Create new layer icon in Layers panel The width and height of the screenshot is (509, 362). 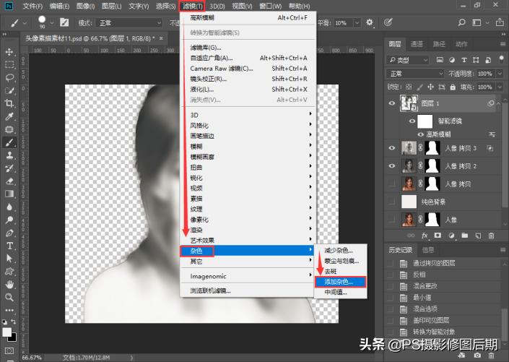coord(478,236)
